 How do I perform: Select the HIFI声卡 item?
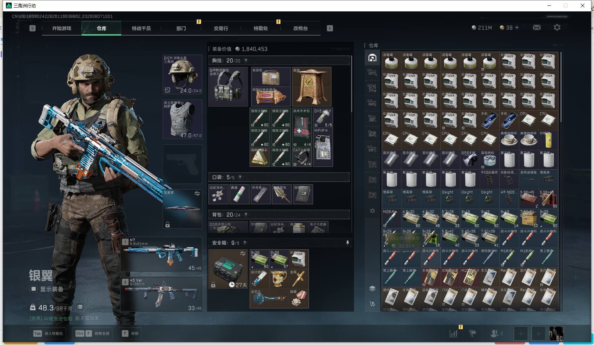323,147
